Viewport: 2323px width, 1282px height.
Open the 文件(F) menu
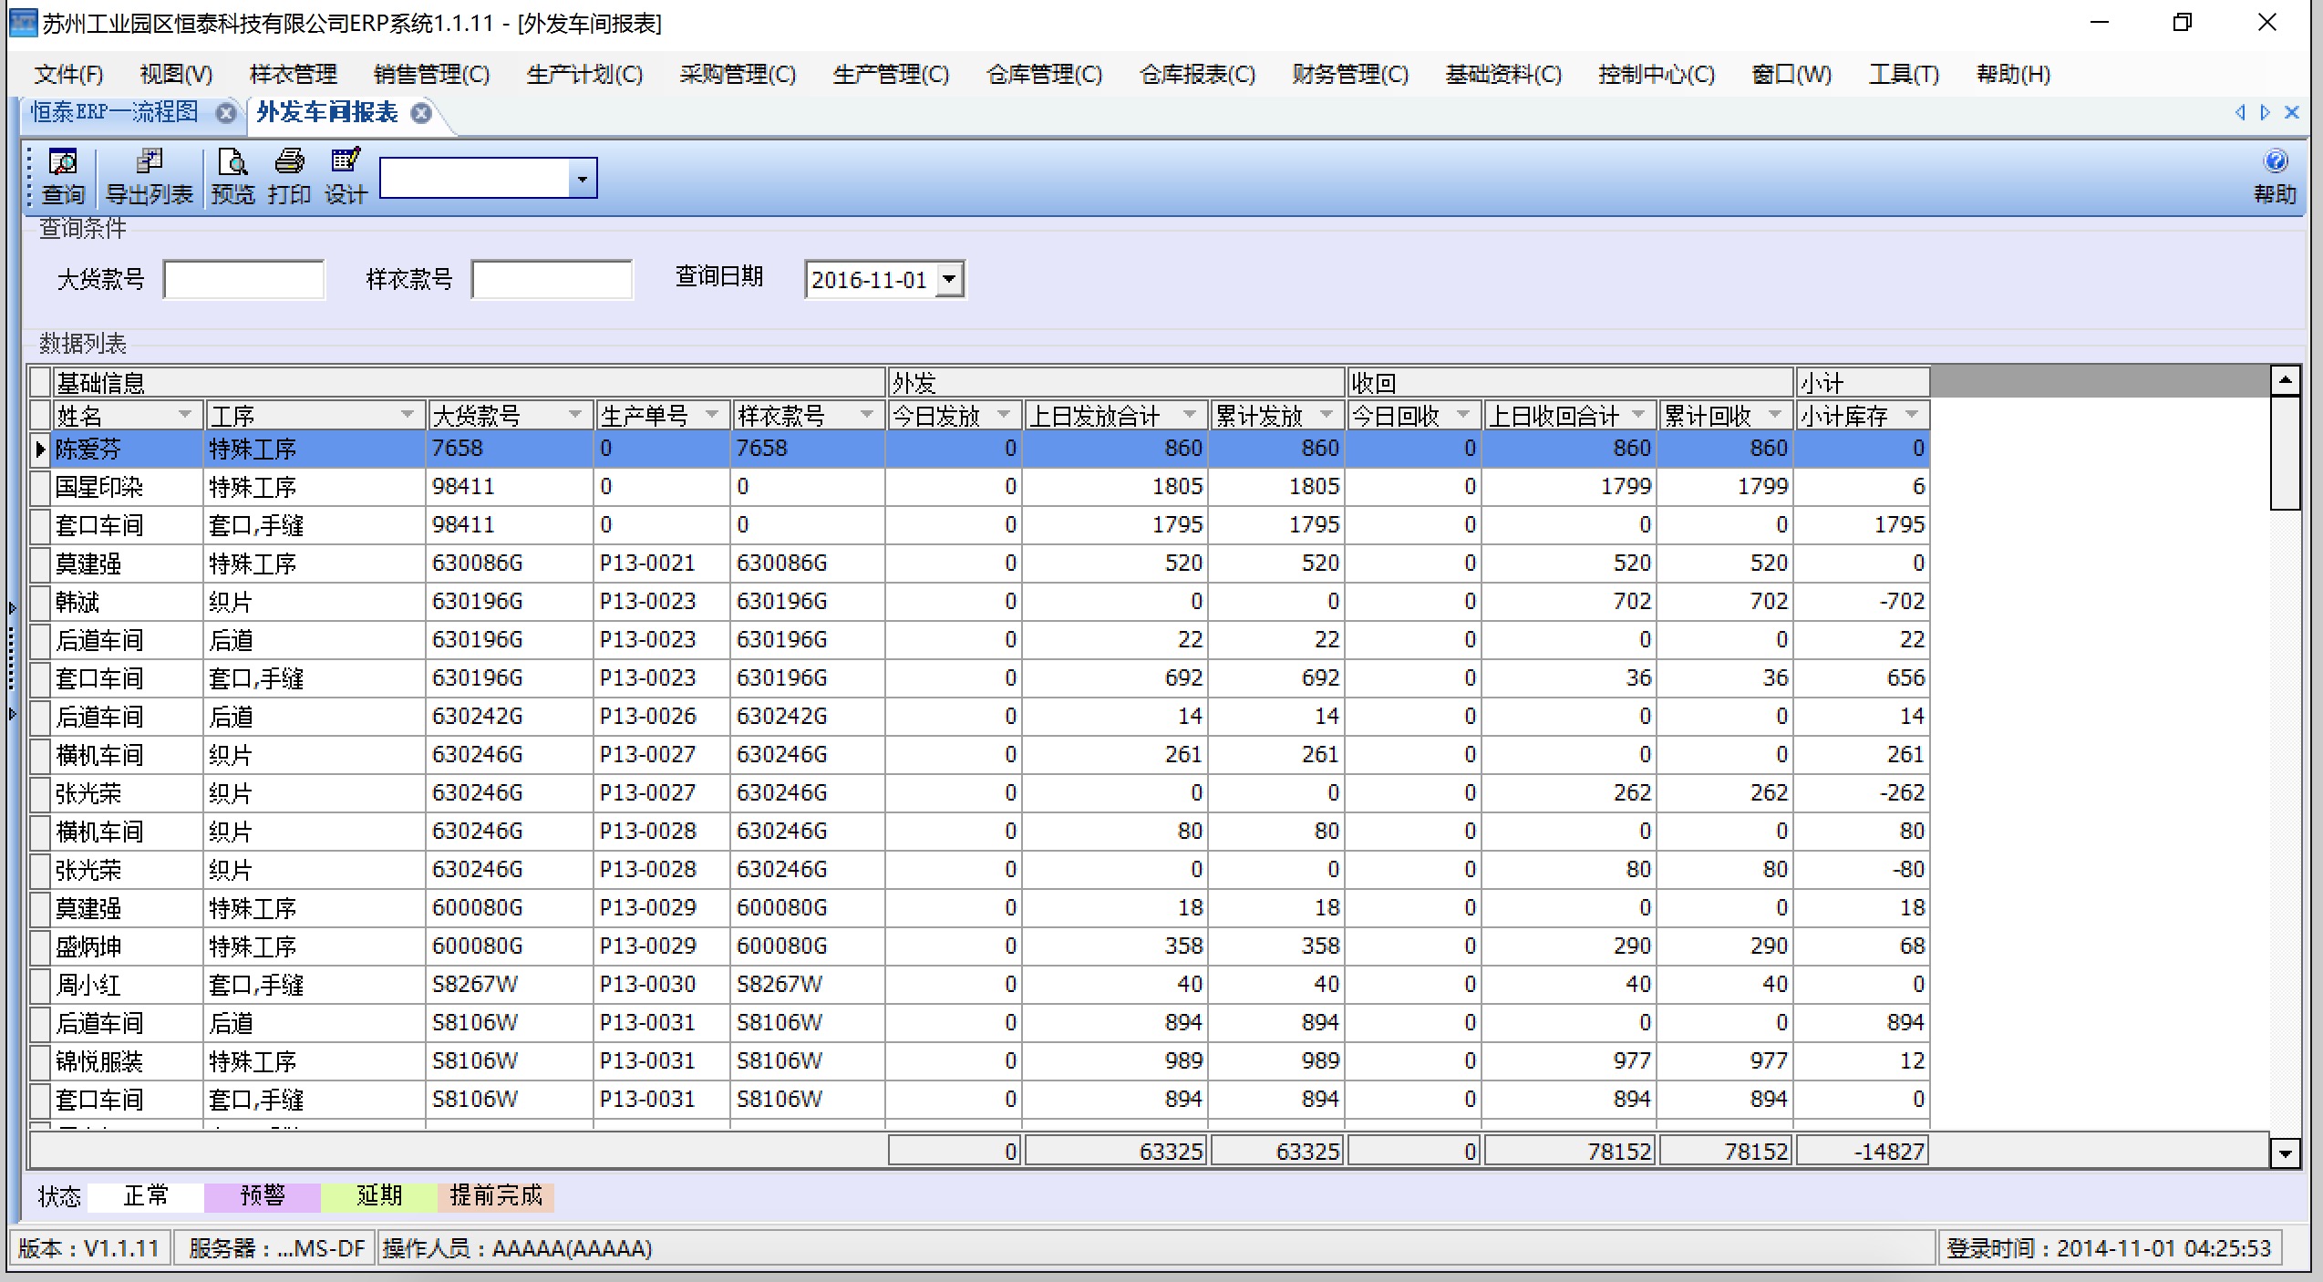(68, 74)
